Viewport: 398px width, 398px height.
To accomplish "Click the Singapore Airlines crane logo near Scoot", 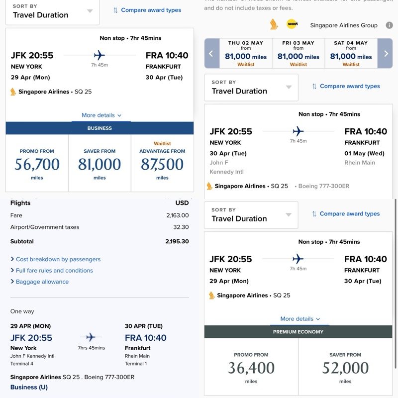I will click(x=274, y=24).
